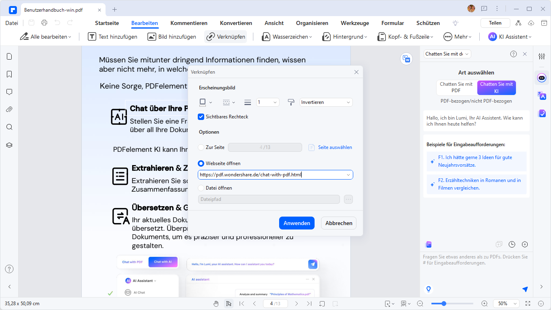Open the Schützen tab
The width and height of the screenshot is (551, 310).
tap(428, 23)
